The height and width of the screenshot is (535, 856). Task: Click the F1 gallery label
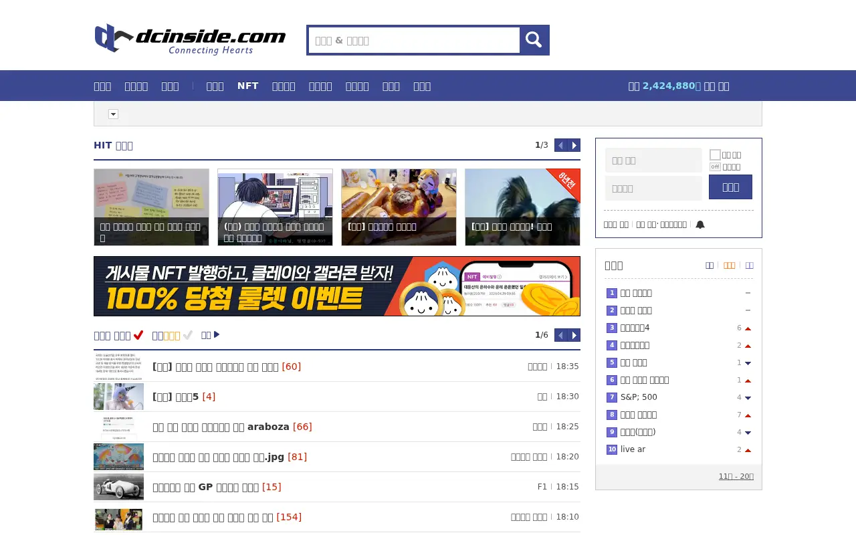pos(542,487)
